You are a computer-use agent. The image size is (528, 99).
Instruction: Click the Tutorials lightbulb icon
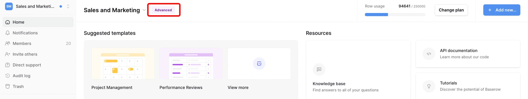coord(429,86)
